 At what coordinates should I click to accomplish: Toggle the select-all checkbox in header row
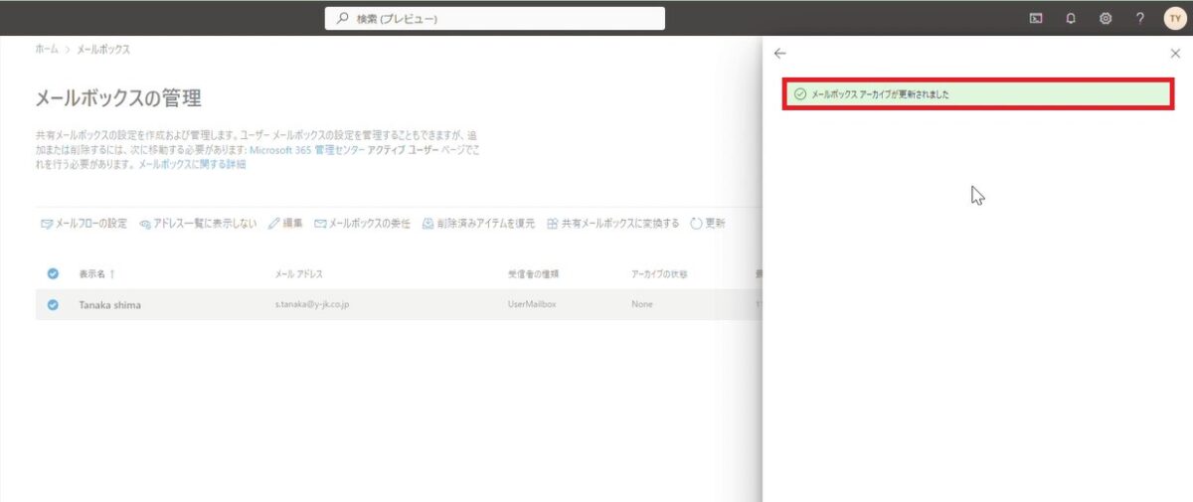point(53,274)
